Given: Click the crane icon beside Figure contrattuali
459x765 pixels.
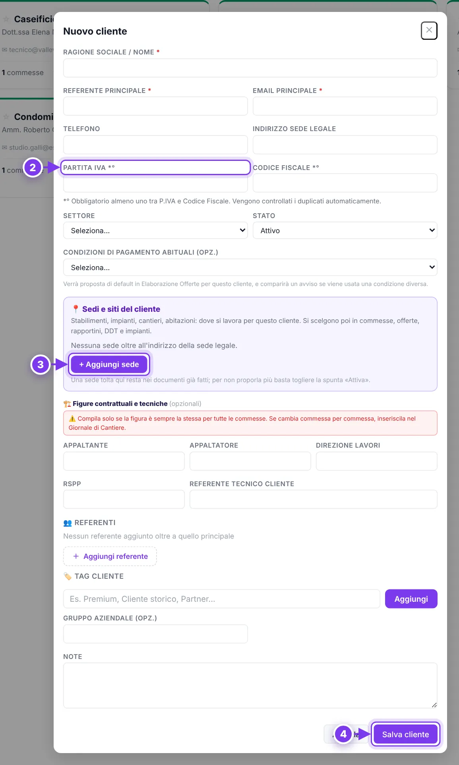Looking at the screenshot, I should [x=67, y=404].
